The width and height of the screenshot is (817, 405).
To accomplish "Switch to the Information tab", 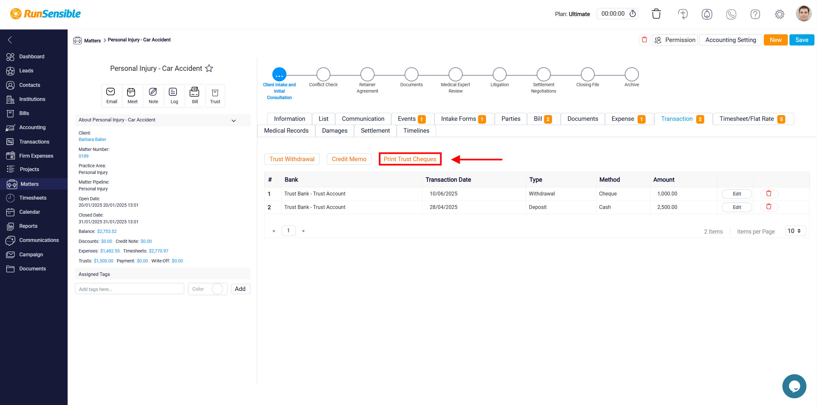I will (289, 119).
